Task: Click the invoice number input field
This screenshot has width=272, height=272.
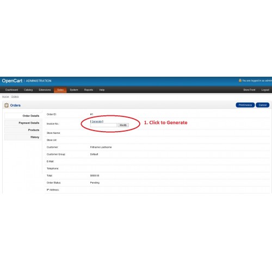Action: pos(103,125)
